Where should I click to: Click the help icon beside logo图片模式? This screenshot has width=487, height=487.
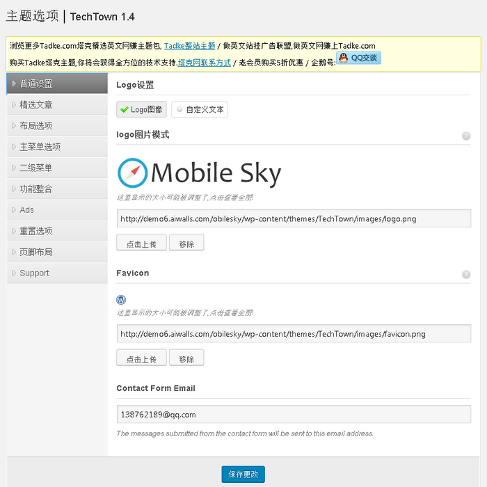[466, 136]
